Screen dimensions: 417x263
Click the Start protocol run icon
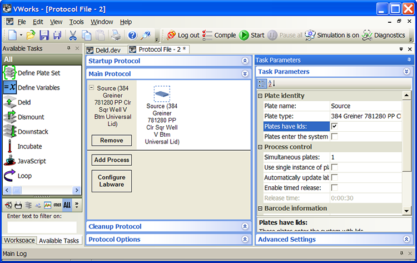pos(244,35)
